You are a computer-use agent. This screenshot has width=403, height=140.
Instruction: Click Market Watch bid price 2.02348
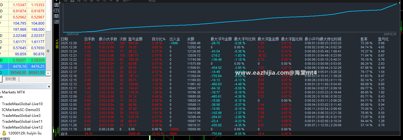[x=20, y=36]
